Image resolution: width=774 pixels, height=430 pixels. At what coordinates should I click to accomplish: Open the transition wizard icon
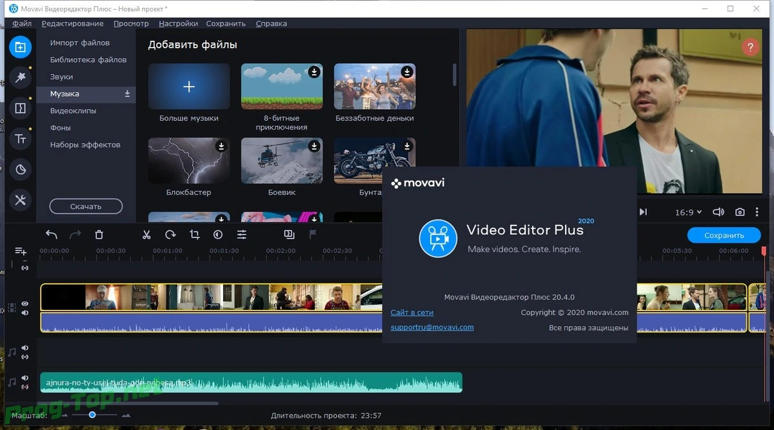289,235
